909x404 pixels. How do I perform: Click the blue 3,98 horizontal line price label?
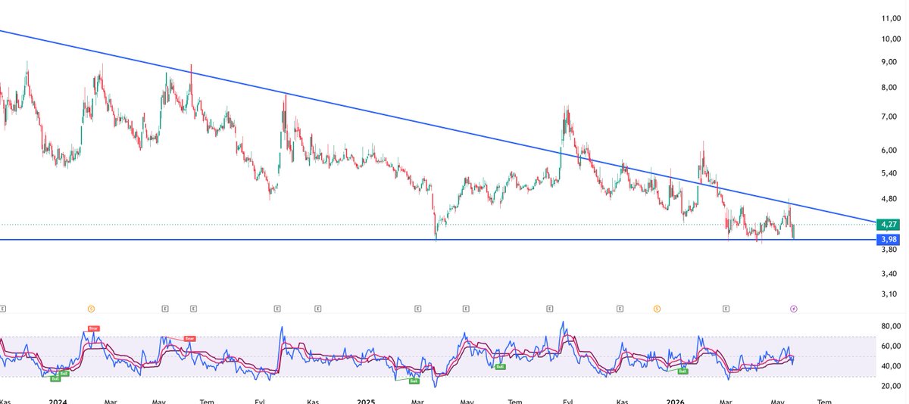pos(888,240)
